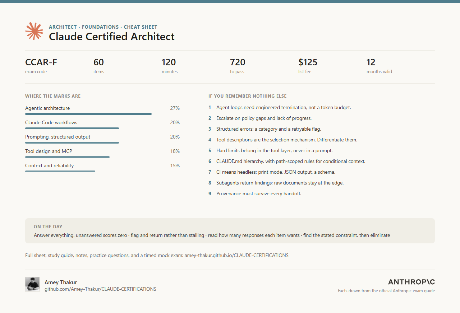Click the $125 list fee figure
460x313 pixels.
(308, 62)
